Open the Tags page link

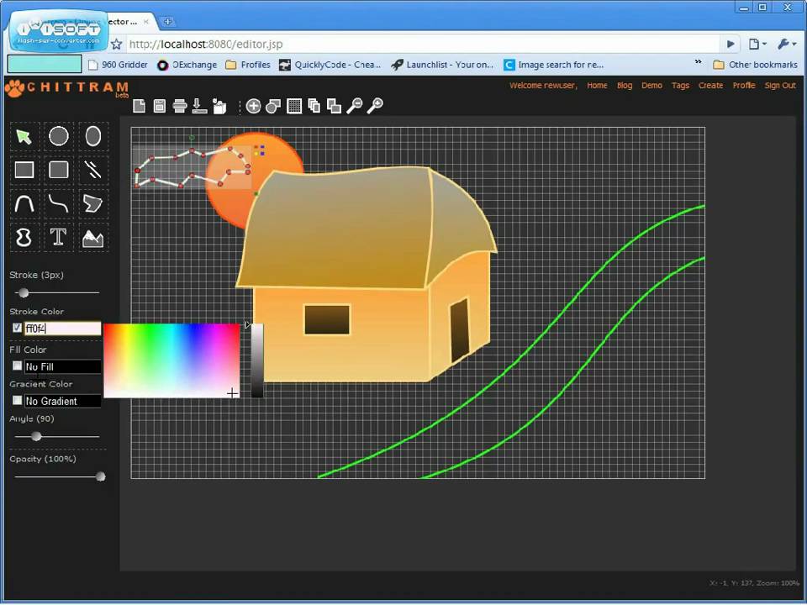coord(680,86)
